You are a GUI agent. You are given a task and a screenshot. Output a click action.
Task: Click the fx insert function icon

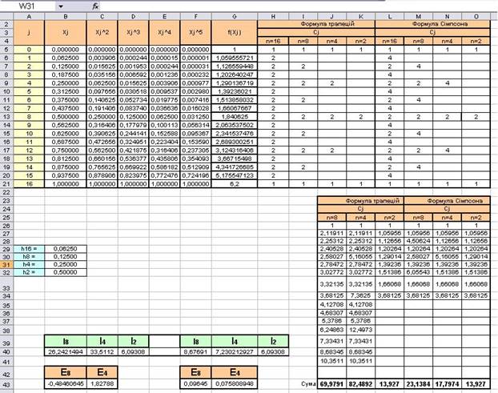[x=95, y=6]
